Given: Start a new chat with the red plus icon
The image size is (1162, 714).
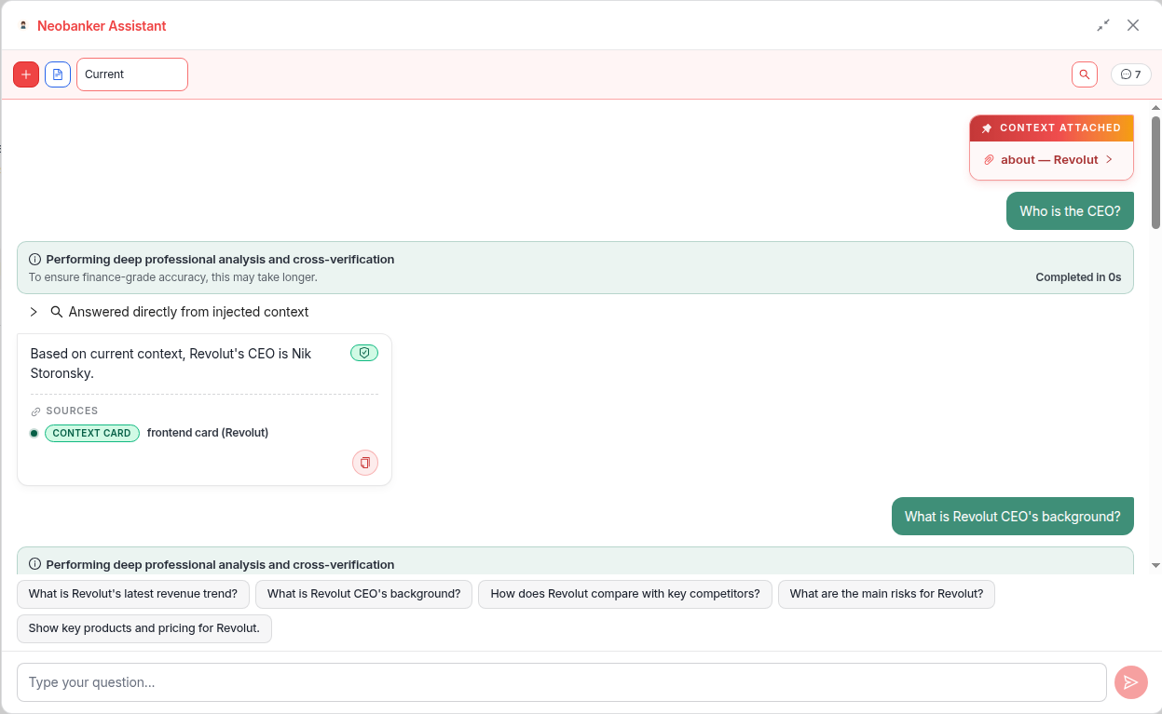Looking at the screenshot, I should coord(25,74).
